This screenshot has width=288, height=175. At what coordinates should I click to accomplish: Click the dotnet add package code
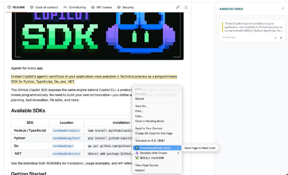[110, 153]
